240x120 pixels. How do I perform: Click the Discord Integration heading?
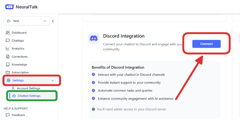click(124, 36)
